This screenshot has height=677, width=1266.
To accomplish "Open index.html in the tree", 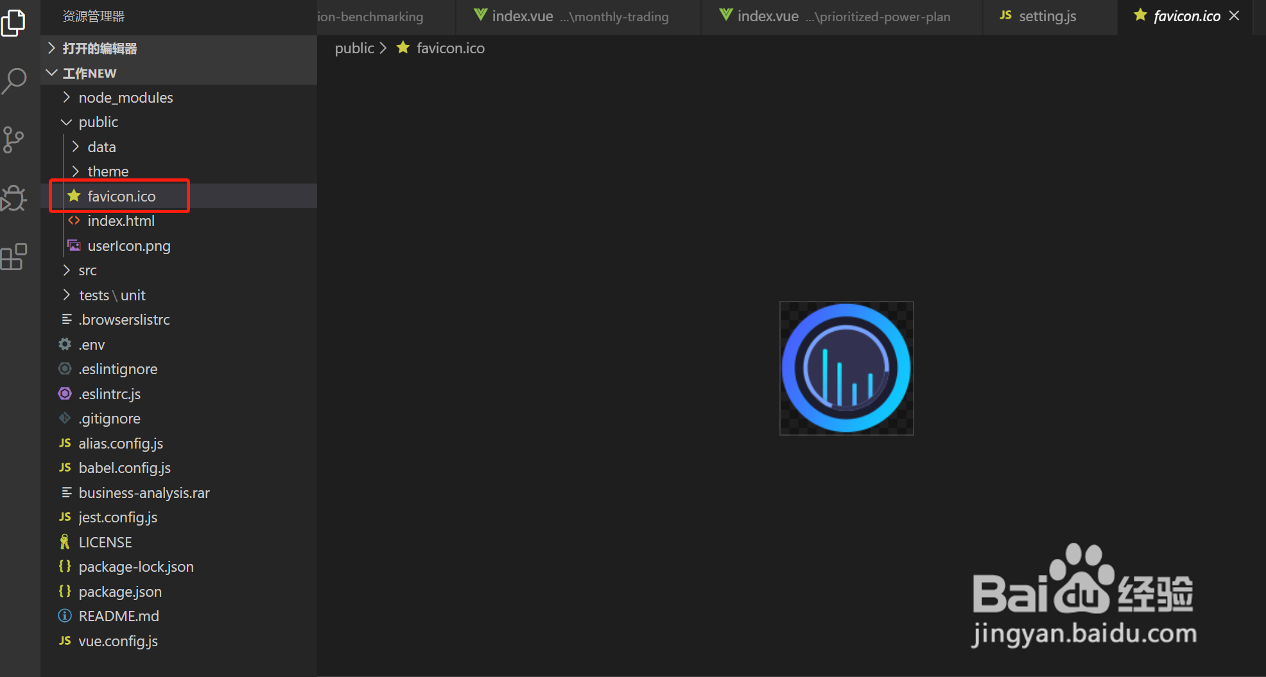I will click(178, 221).
